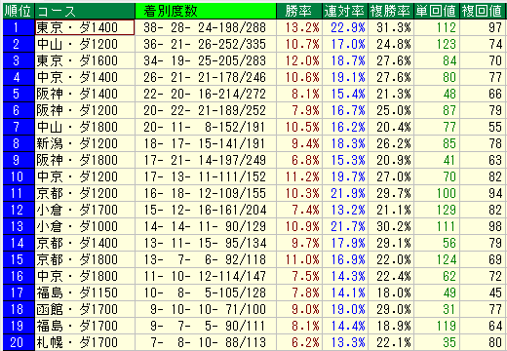Click win rate 12.0% value
This screenshot has width=507, height=351.
299,60
